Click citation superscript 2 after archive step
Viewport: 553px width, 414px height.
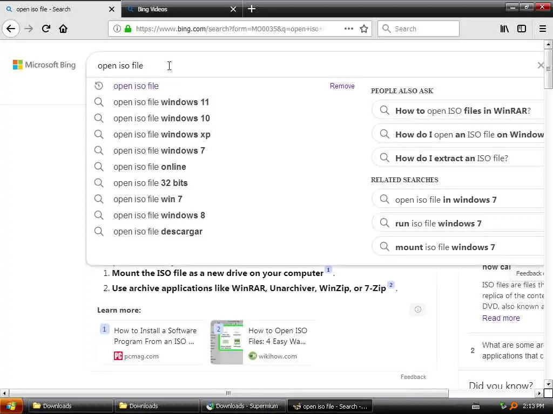391,285
